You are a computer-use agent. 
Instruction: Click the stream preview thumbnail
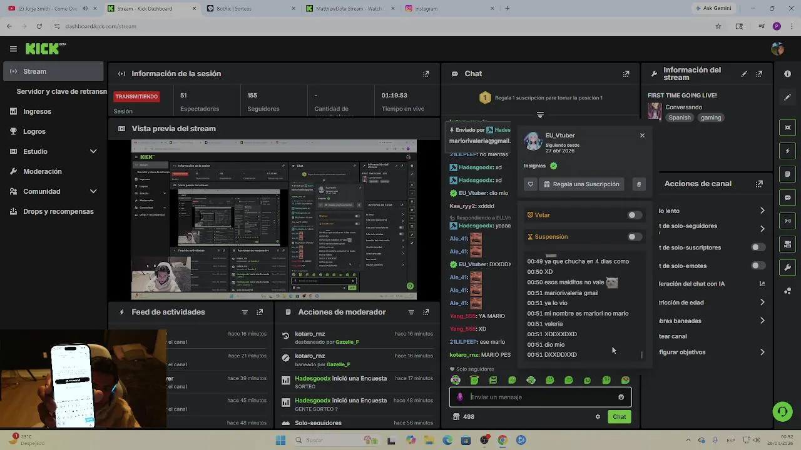(274, 220)
